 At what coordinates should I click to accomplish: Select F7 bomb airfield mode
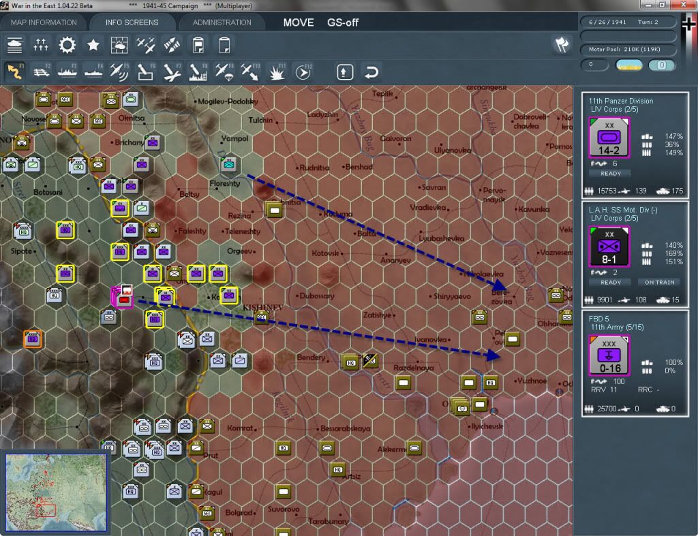point(172,72)
